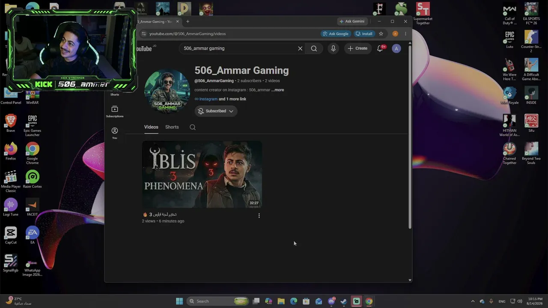Open Microsoft Edge from the taskbar
Screen dimensions: 548x308
tap(294, 301)
